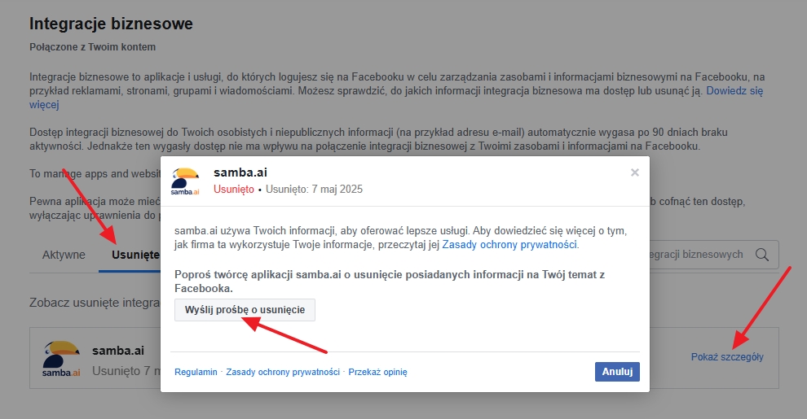Click the samba.ai toucan logo in dialog
This screenshot has width=807, height=419.
click(185, 181)
